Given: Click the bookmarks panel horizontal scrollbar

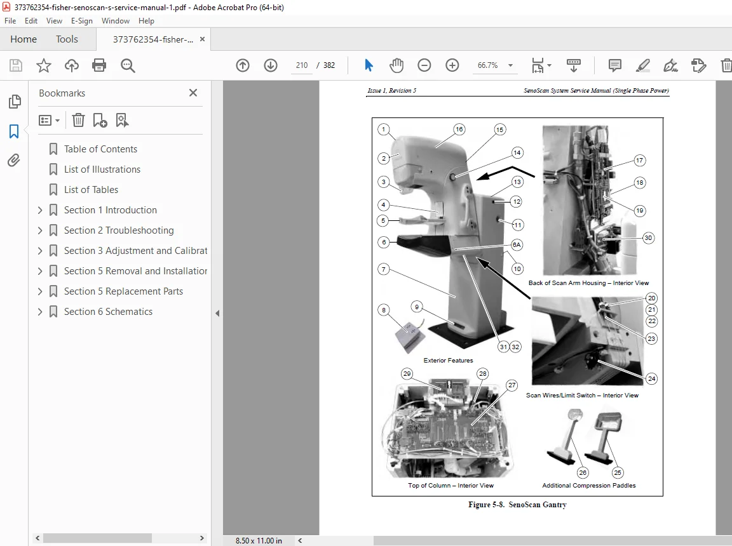Looking at the screenshot, I should pyautogui.click(x=97, y=538).
